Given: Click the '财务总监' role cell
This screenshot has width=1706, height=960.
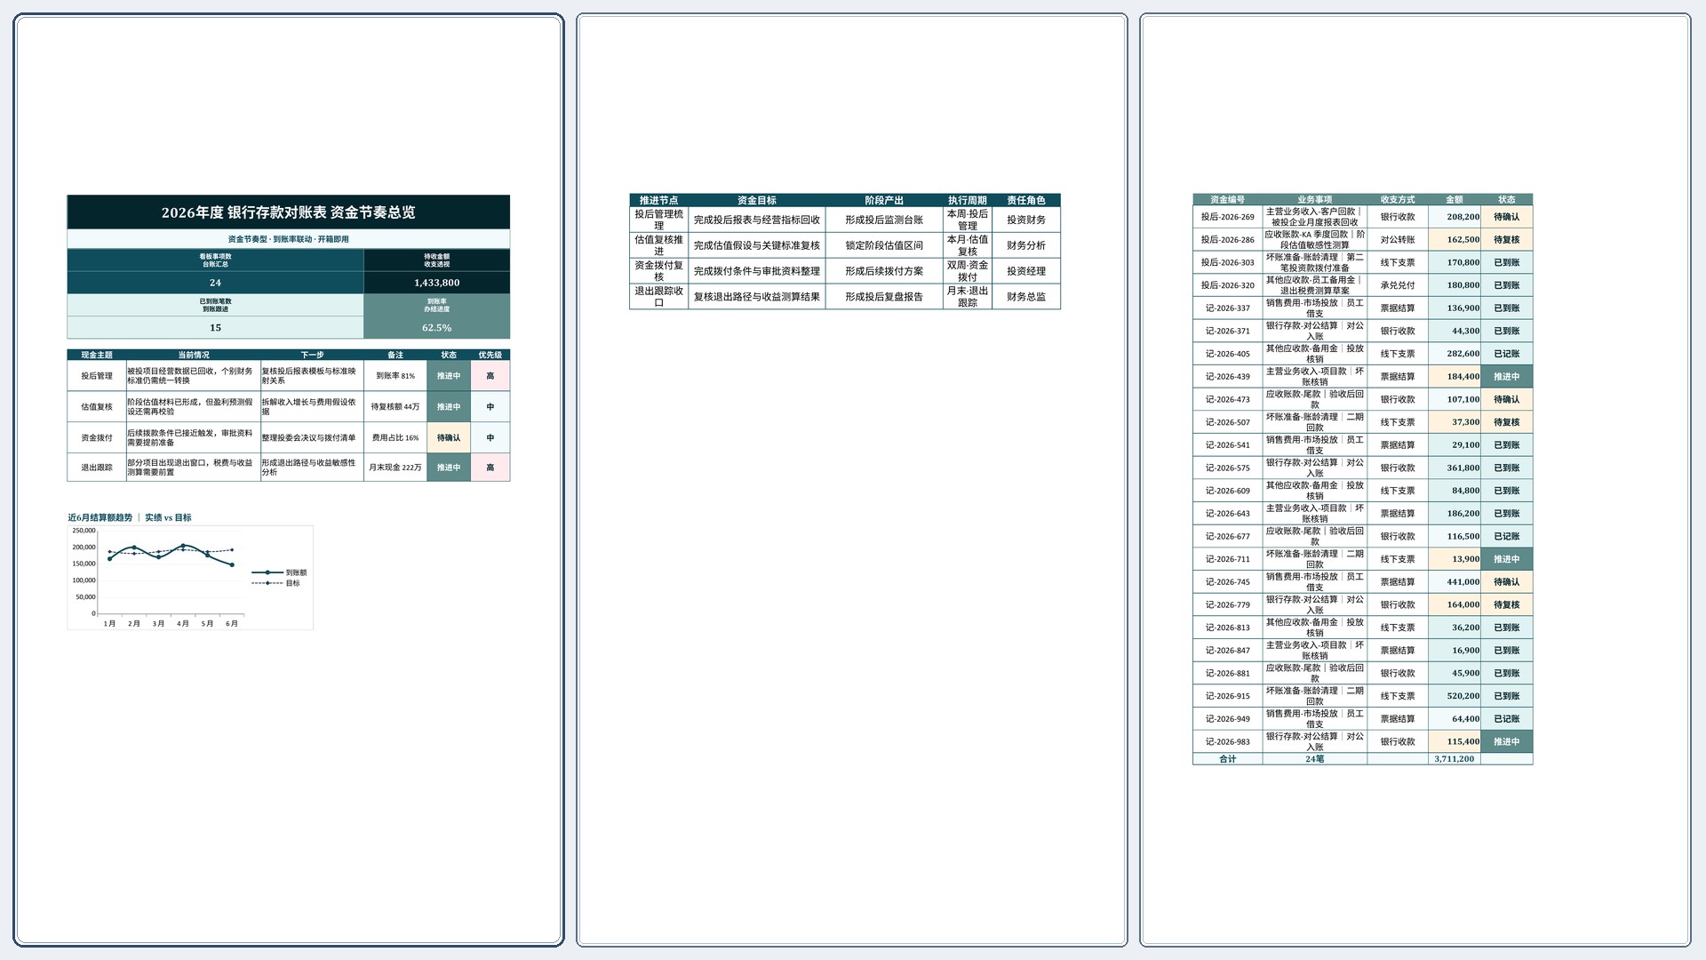Looking at the screenshot, I should click(1026, 297).
